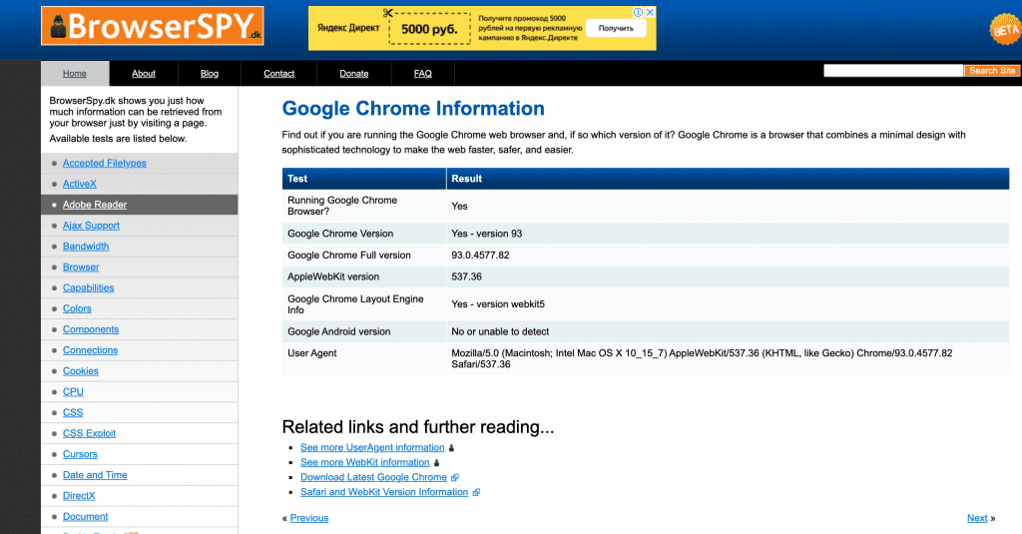
Task: Open Safari and WebKit Version Information link
Action: point(384,493)
